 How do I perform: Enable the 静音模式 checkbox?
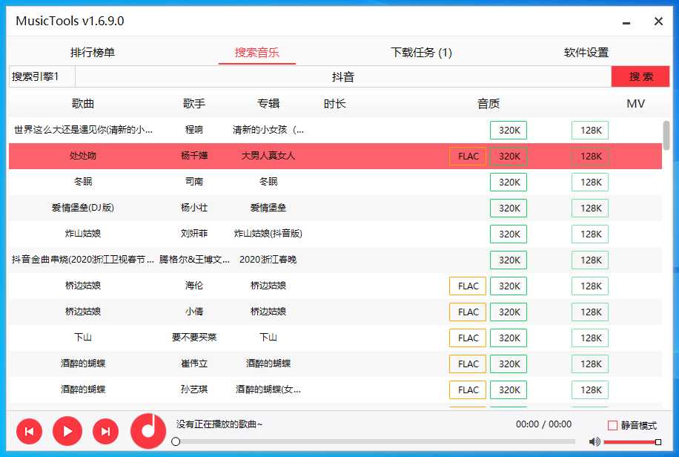[x=612, y=425]
